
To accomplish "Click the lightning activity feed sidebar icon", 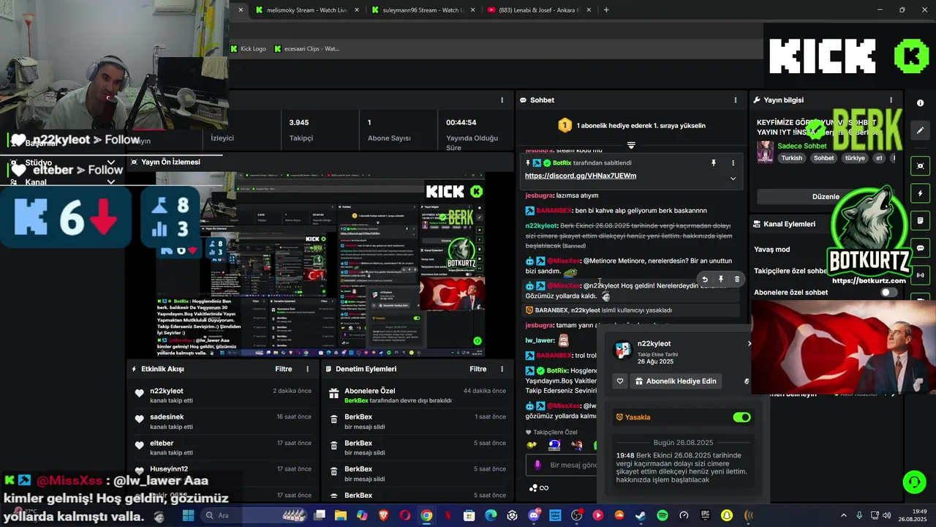I will coord(921,194).
